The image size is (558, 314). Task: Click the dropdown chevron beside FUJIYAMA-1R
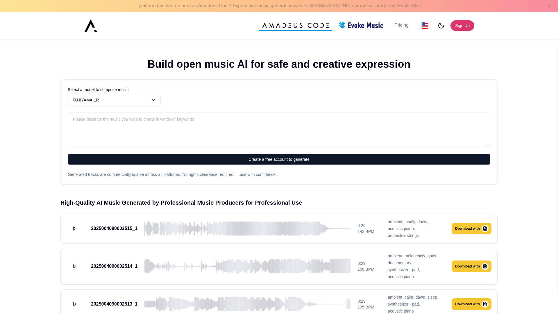tap(153, 100)
